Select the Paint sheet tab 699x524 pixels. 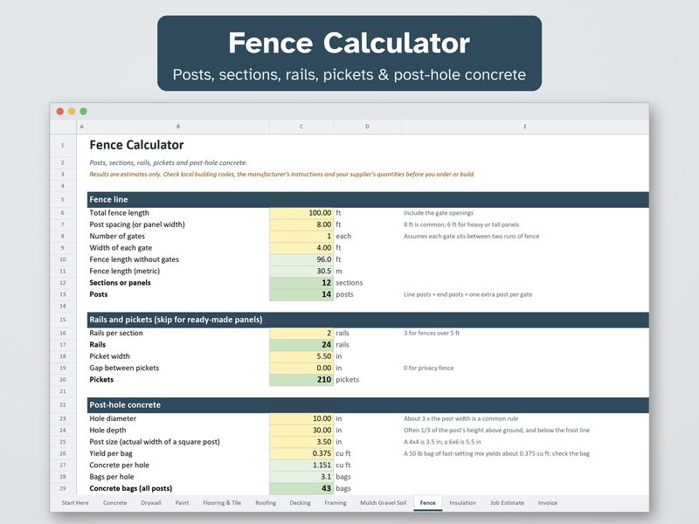182,503
